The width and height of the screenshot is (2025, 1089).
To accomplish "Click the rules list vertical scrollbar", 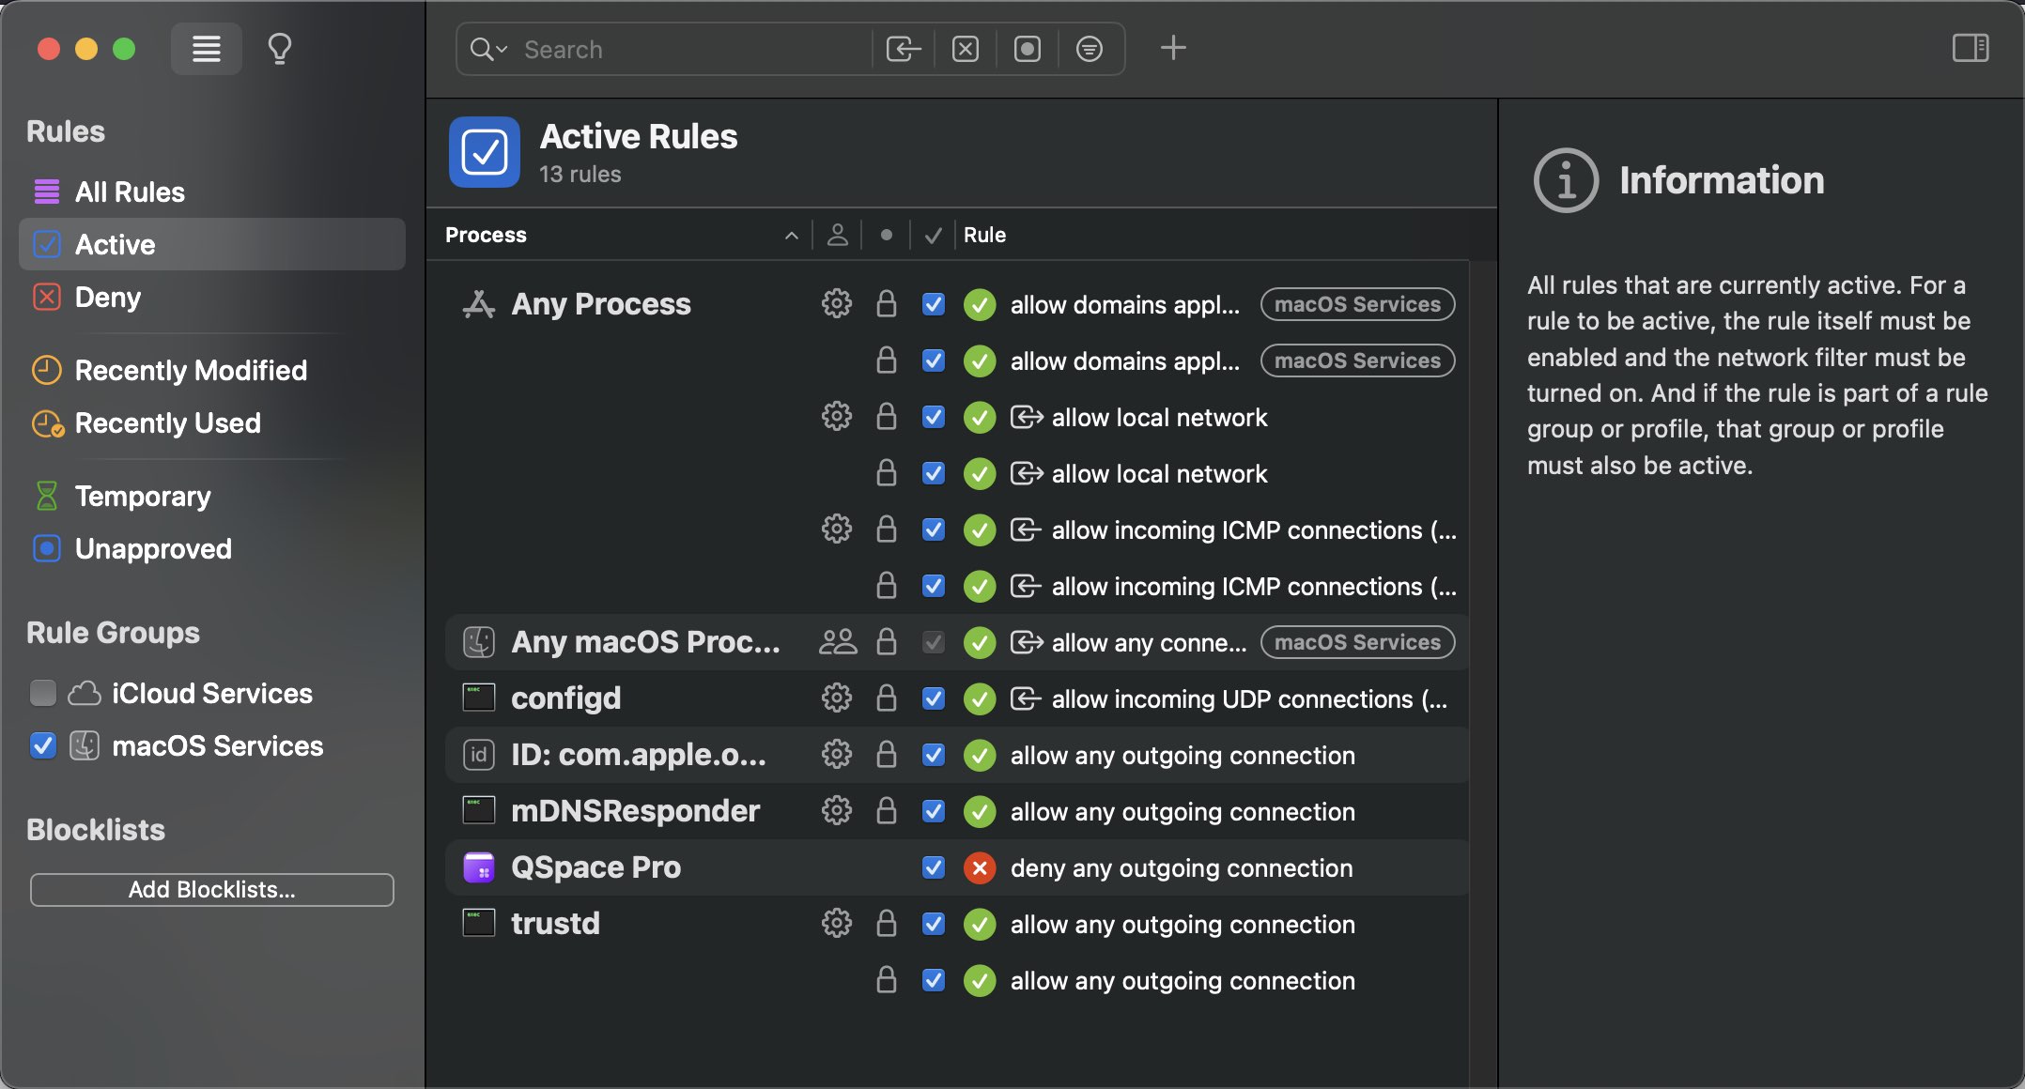I will (x=1482, y=674).
